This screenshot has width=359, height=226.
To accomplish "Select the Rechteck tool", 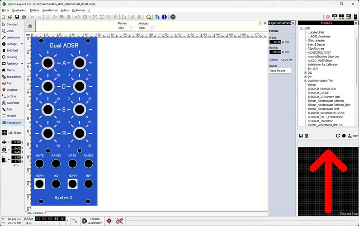I will [10, 63].
